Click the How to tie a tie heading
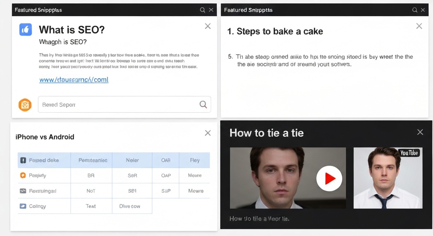This screenshot has width=433, height=236. point(267,133)
